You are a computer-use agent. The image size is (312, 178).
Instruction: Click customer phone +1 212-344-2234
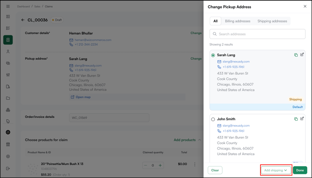pos(86,45)
